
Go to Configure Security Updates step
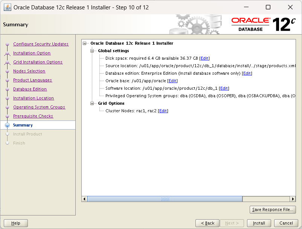[41, 44]
